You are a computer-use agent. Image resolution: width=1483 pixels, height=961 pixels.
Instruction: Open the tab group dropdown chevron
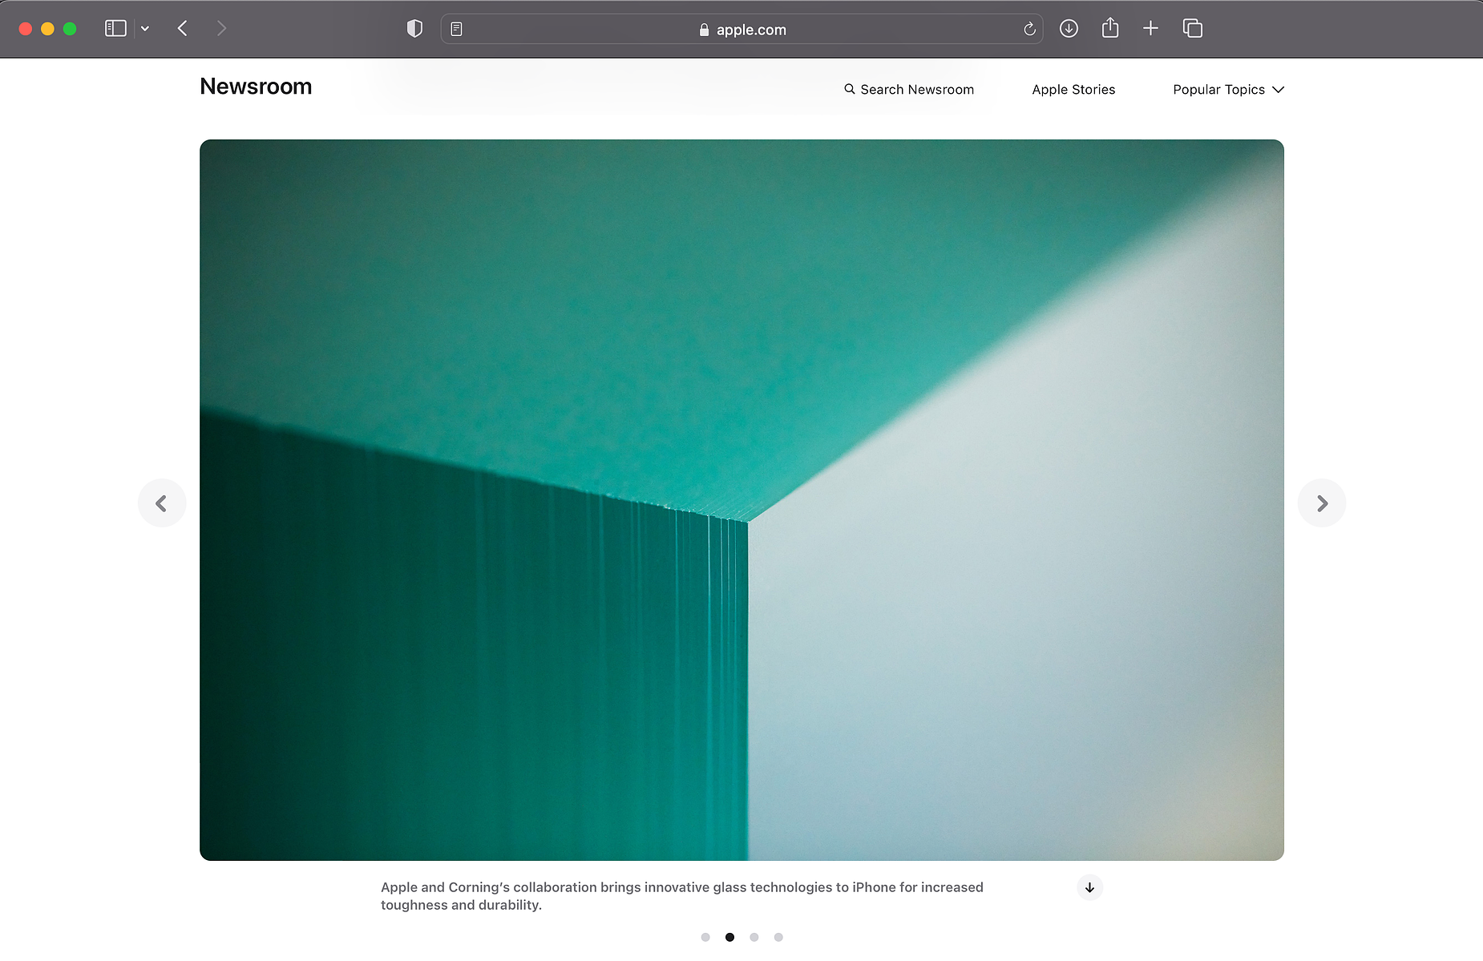pyautogui.click(x=145, y=29)
